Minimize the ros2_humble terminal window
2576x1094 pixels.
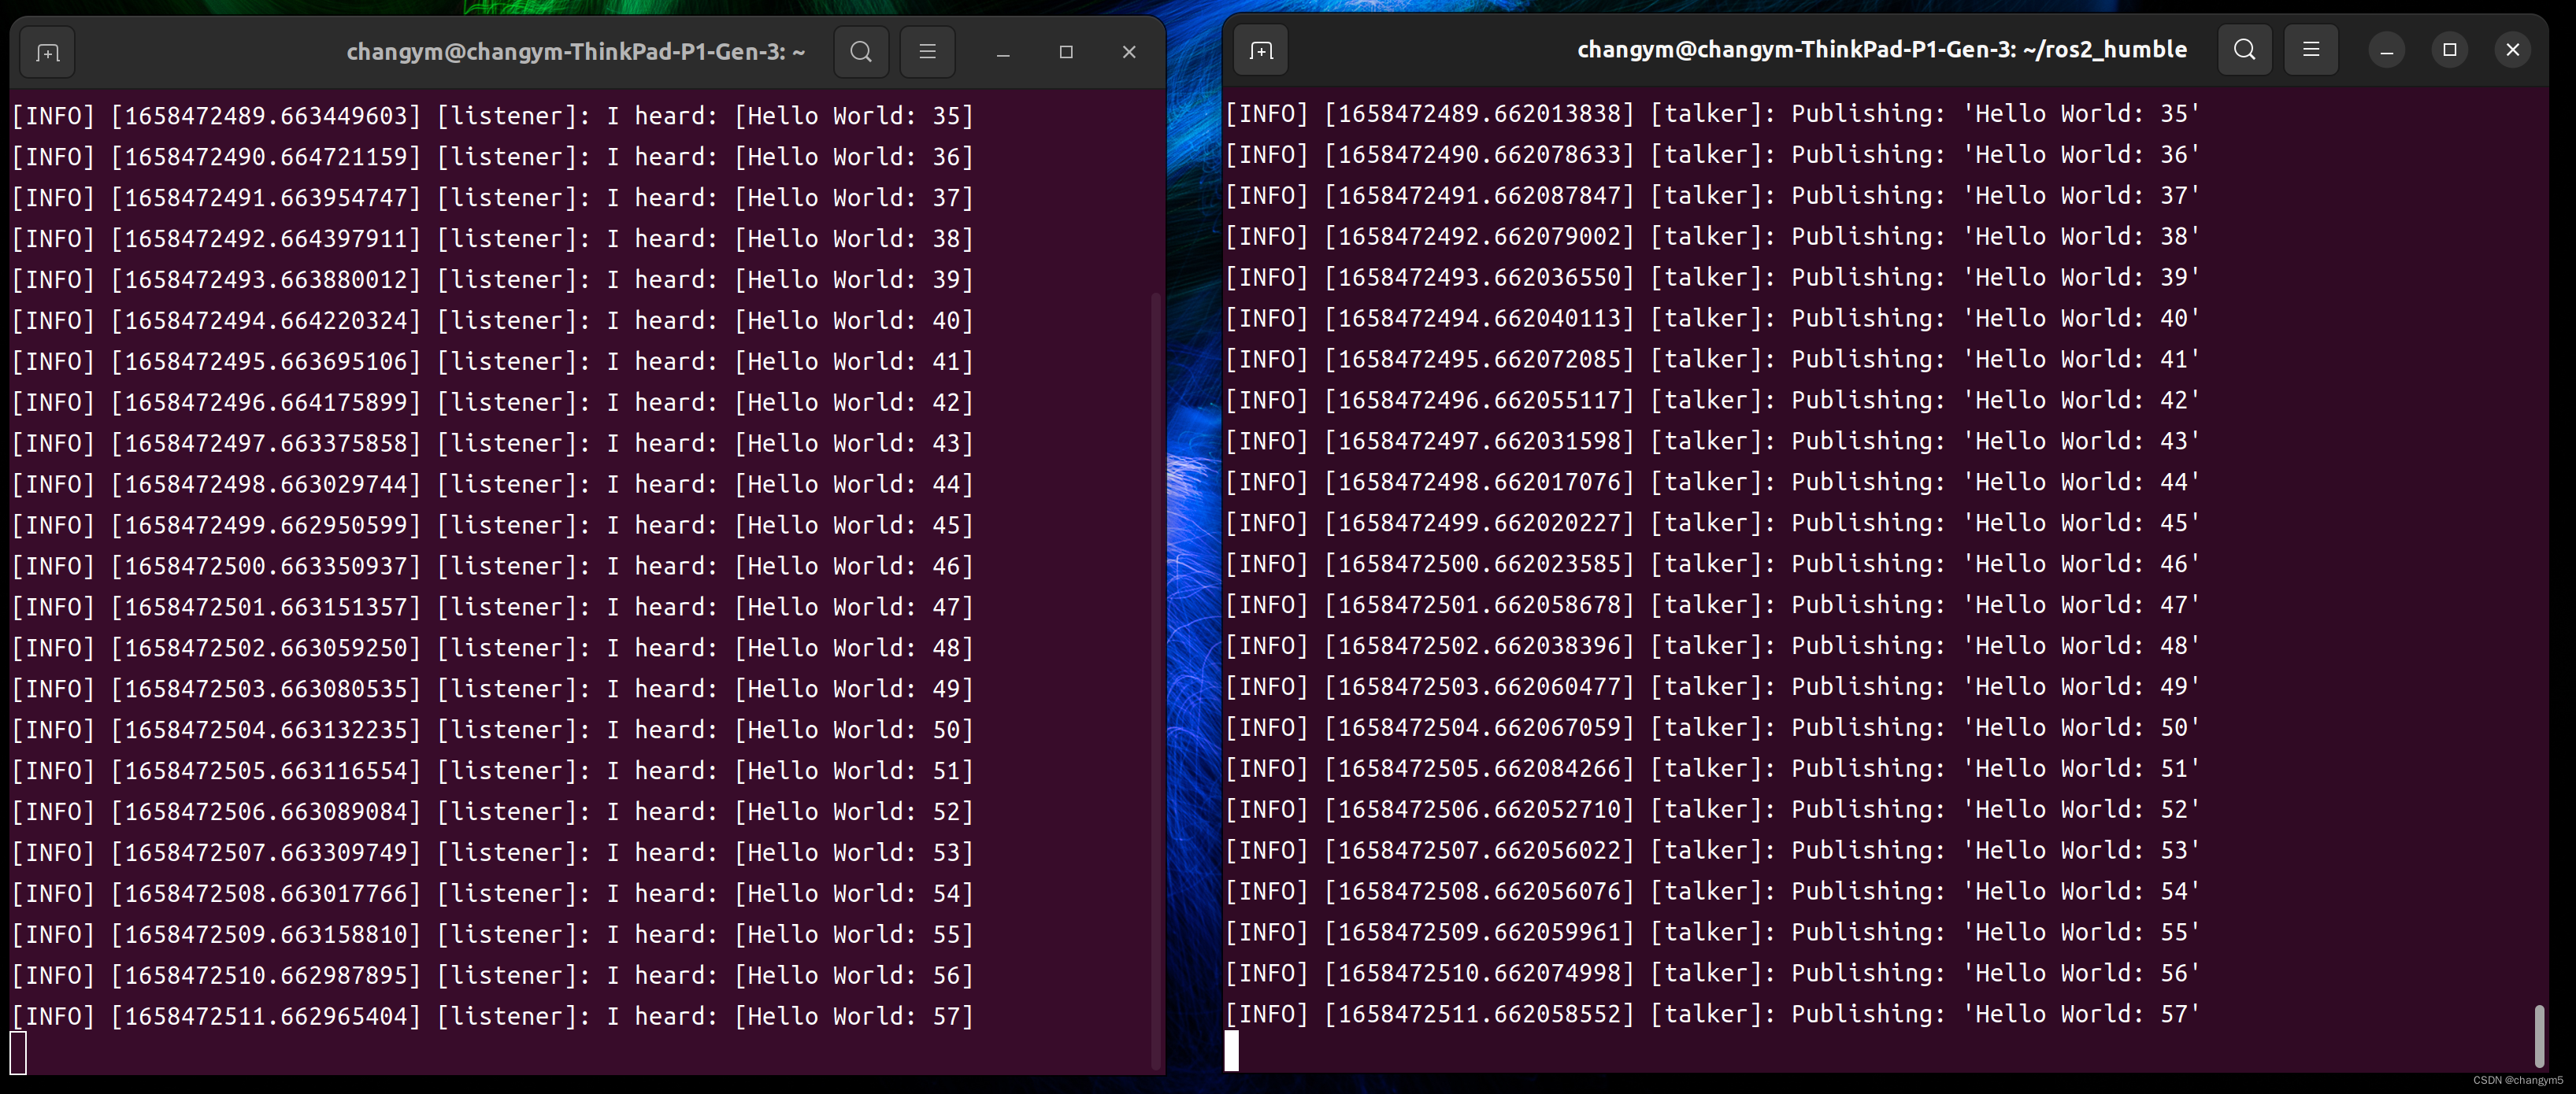(x=2387, y=50)
